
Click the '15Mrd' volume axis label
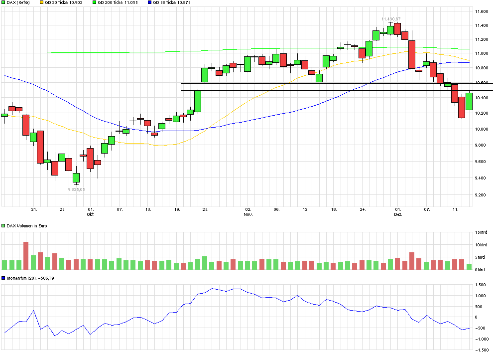tap(481, 232)
